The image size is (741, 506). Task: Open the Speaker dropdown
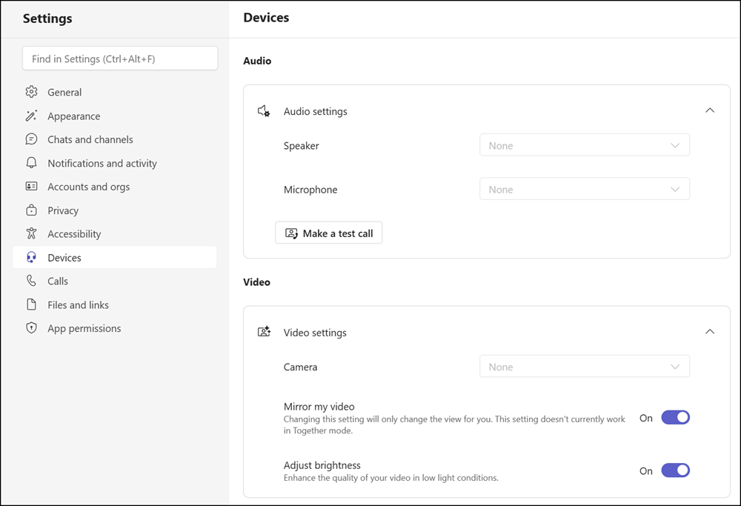click(584, 144)
